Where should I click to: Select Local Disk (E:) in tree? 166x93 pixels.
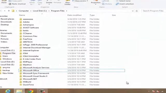(8, 65)
